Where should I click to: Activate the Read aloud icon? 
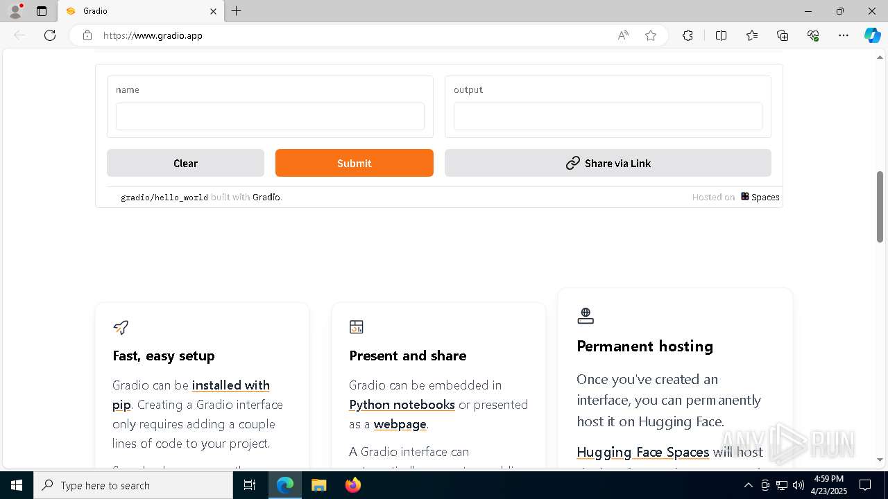623,35
